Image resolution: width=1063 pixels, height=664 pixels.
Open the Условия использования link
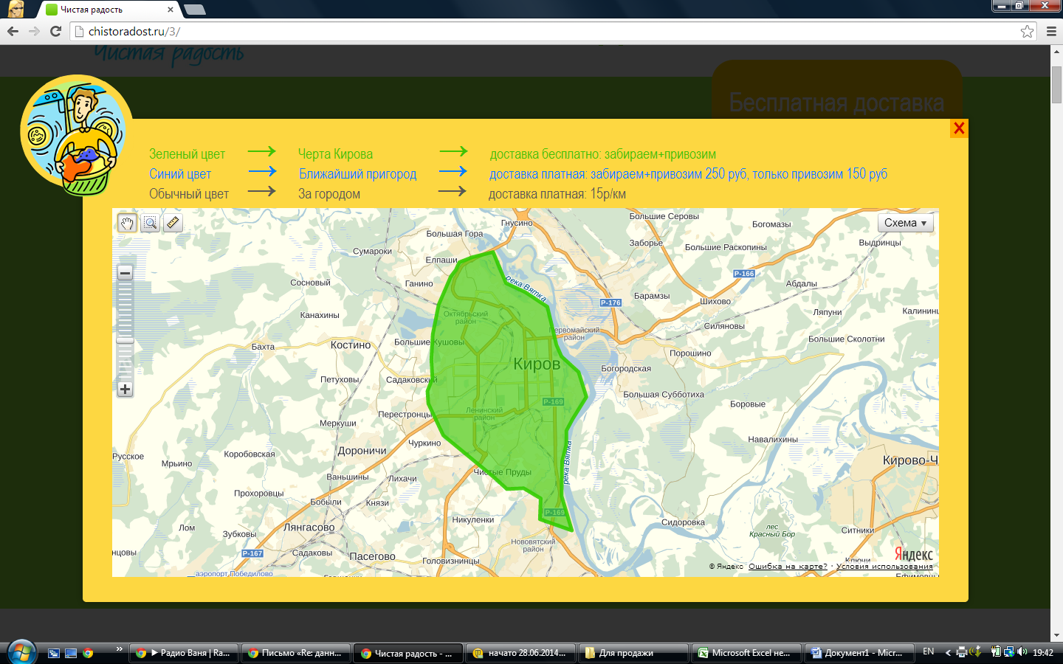point(884,567)
